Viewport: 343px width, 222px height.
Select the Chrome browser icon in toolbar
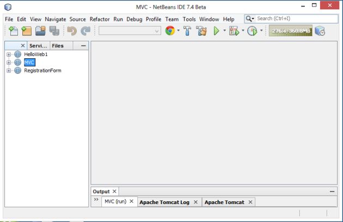(x=170, y=30)
